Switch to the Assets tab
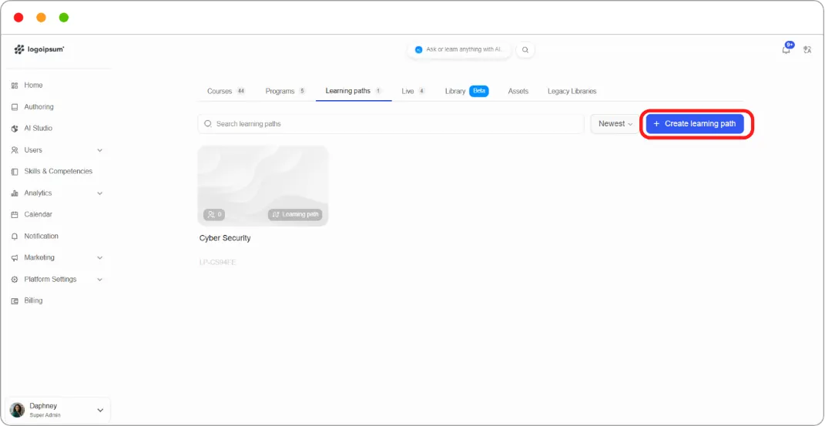This screenshot has height=426, width=825. click(518, 91)
